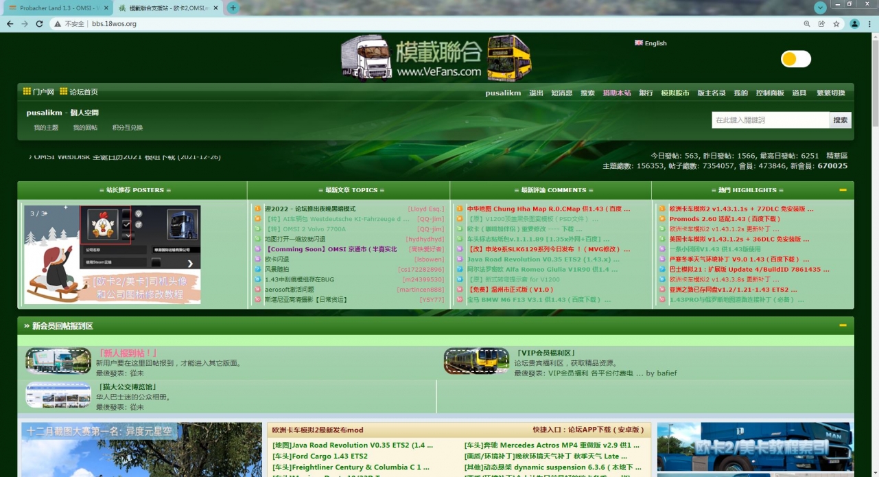This screenshot has width=879, height=477.
Task: Open pusalikm username in top navigation
Action: point(503,93)
